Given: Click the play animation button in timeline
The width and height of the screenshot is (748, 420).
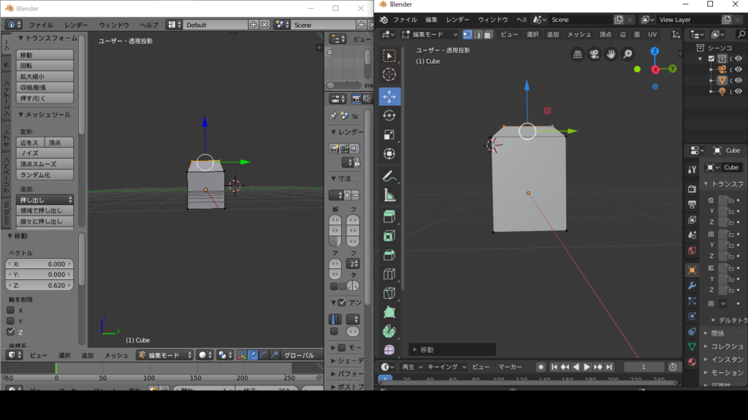Looking at the screenshot, I should (587, 367).
